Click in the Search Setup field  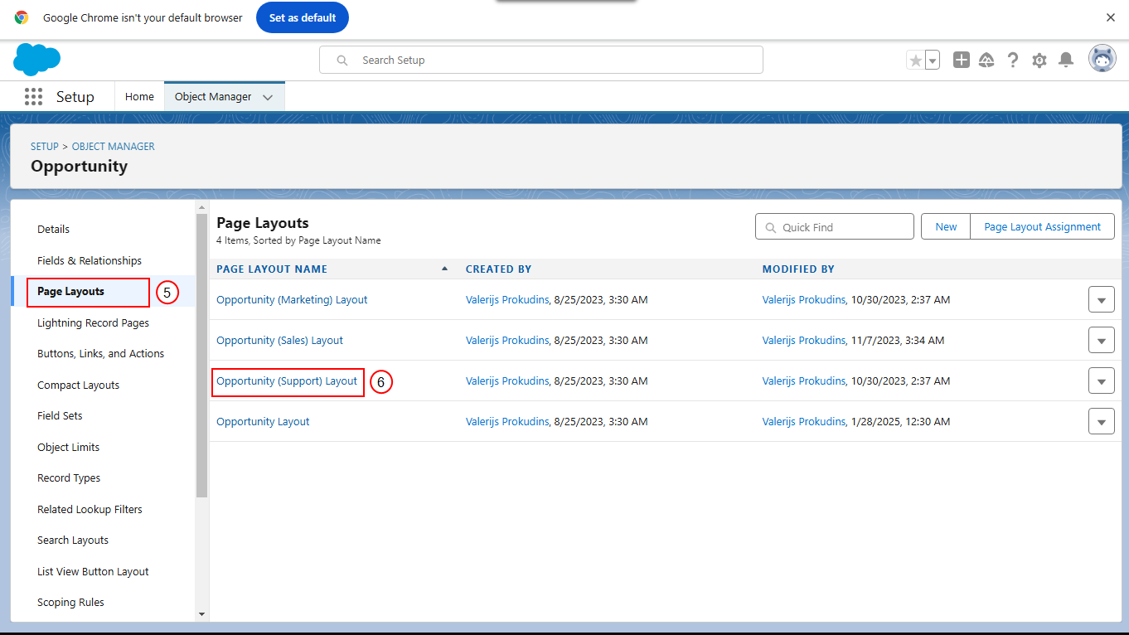[541, 60]
